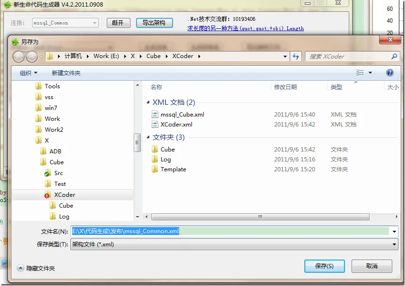Click the change view icon

[360, 73]
